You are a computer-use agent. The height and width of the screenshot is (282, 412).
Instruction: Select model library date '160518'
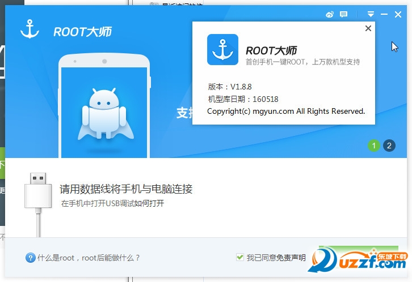tap(266, 99)
